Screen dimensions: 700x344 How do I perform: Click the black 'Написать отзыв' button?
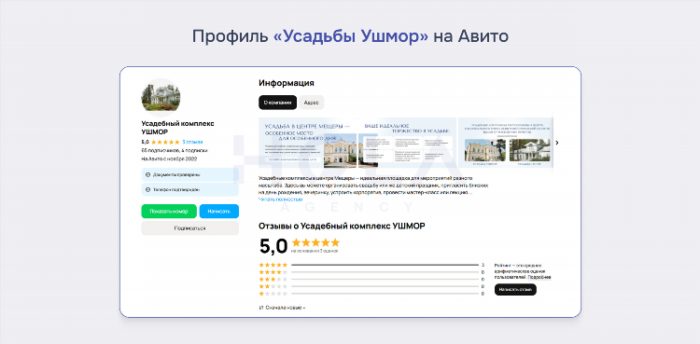[x=515, y=290]
